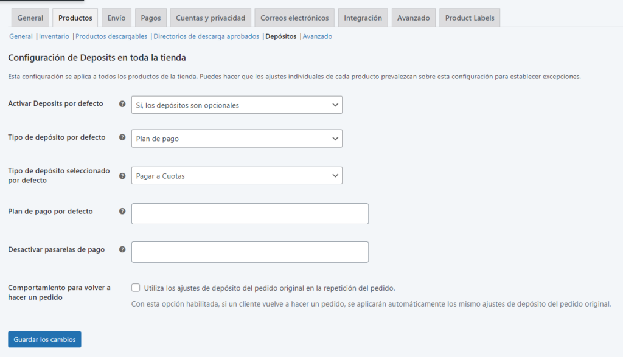This screenshot has height=357, width=623.
Task: Click the Plan de pago por defecto field
Action: coord(249,214)
